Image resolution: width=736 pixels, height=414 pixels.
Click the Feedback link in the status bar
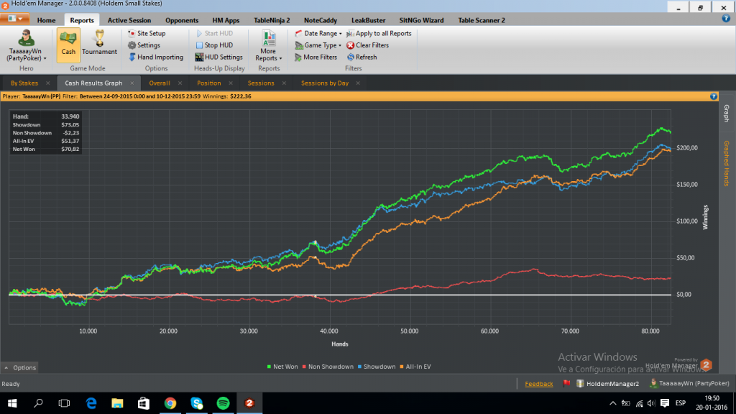pyautogui.click(x=539, y=383)
